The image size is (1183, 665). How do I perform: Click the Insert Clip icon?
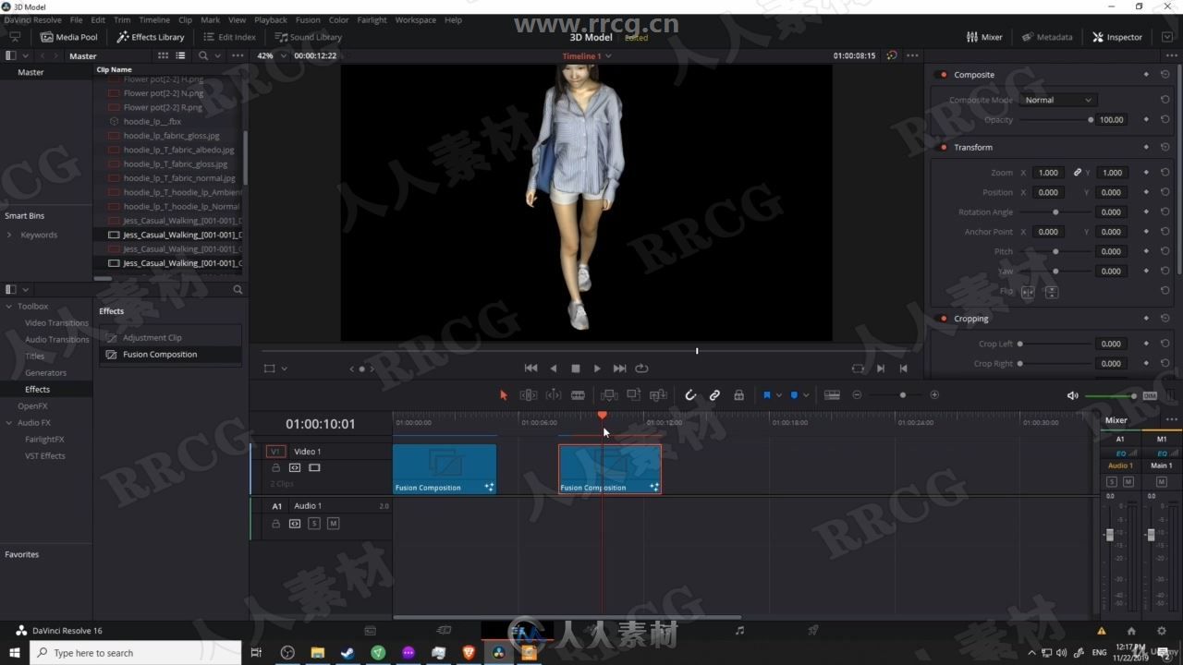[x=609, y=395]
